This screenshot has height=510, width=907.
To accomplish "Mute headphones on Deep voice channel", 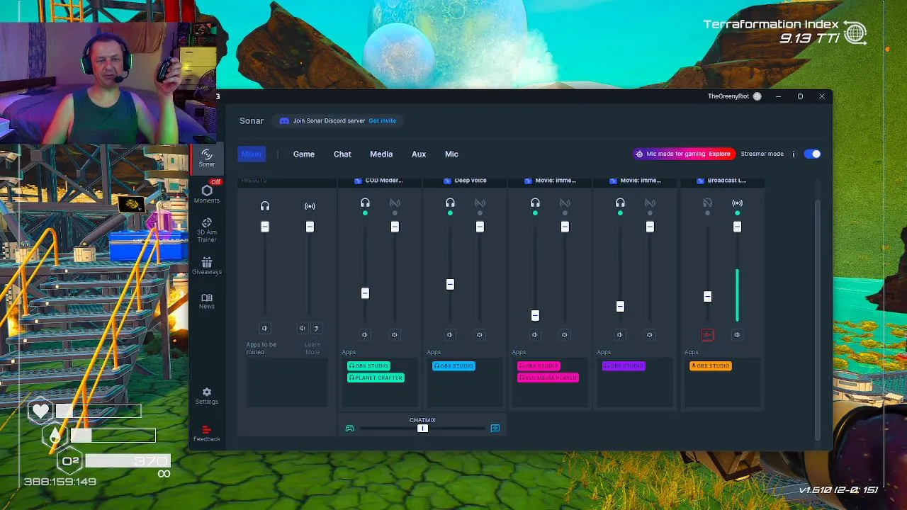I will [450, 334].
